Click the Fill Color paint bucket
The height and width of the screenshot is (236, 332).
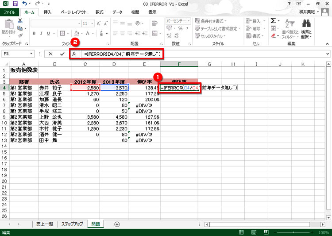pos(77,33)
